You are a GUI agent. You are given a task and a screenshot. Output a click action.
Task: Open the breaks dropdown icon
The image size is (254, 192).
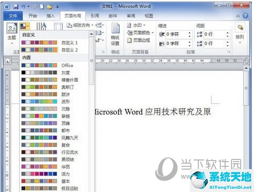pyautogui.click(x=100, y=25)
